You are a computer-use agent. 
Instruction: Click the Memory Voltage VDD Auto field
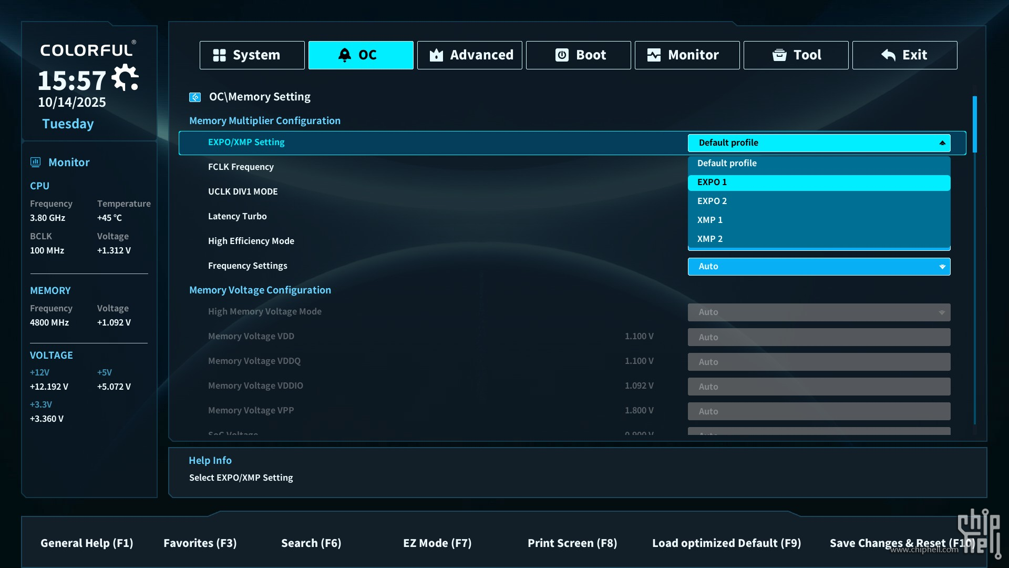(818, 337)
